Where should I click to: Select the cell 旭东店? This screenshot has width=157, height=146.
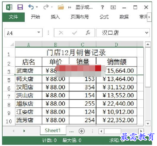coord(29,104)
